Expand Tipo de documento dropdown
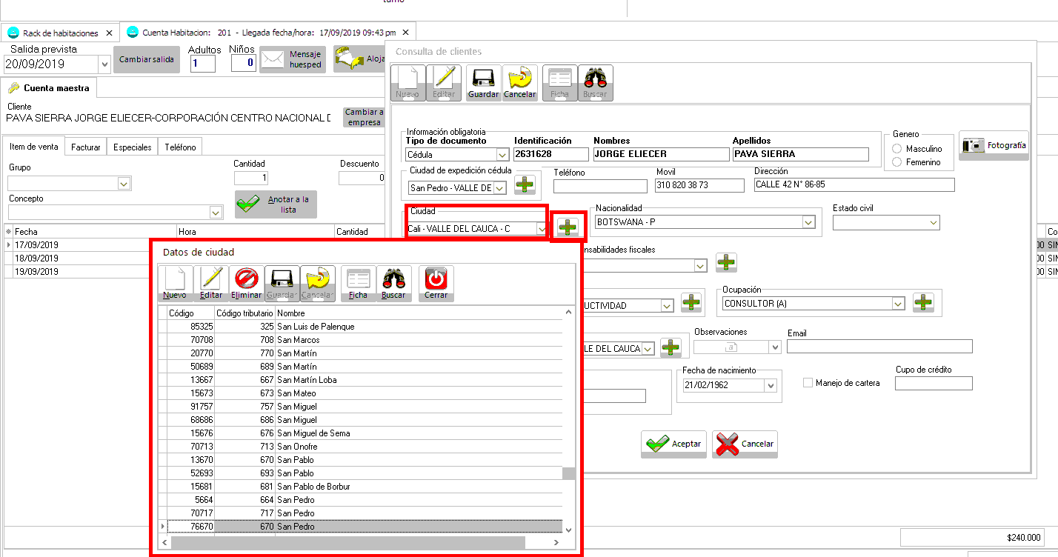The width and height of the screenshot is (1058, 557). [x=502, y=155]
